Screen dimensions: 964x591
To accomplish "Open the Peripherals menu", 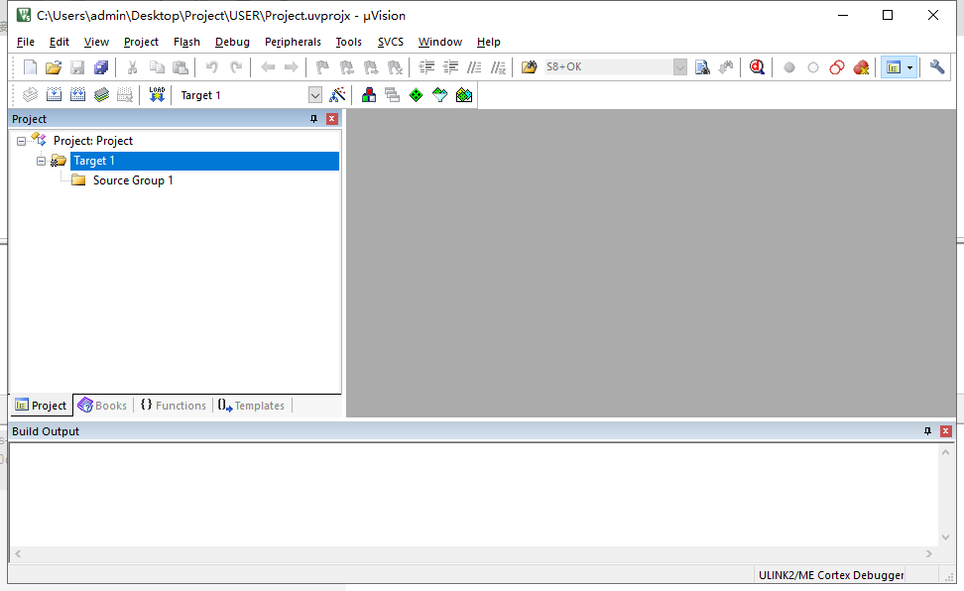I will tap(293, 42).
